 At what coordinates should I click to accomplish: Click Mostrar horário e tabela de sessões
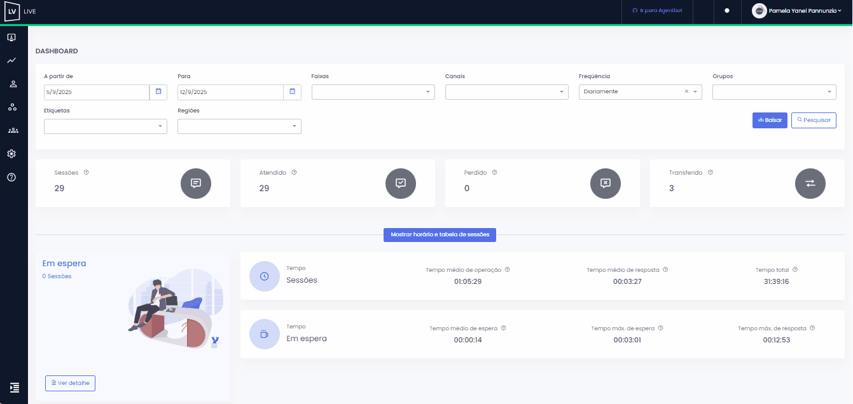pyautogui.click(x=440, y=234)
